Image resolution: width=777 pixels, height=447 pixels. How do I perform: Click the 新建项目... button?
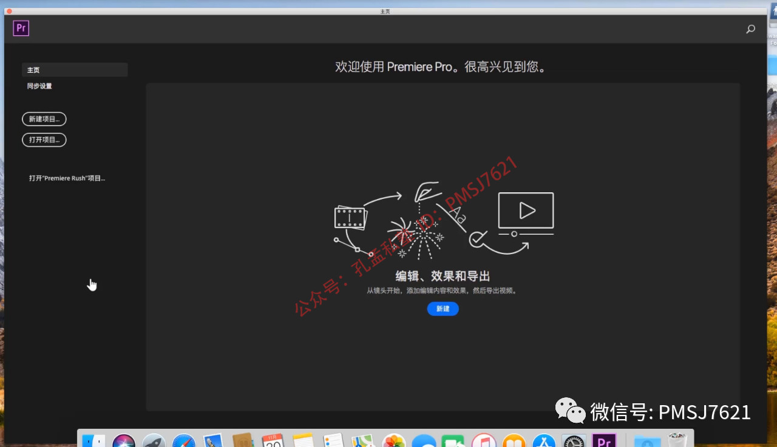(x=44, y=119)
